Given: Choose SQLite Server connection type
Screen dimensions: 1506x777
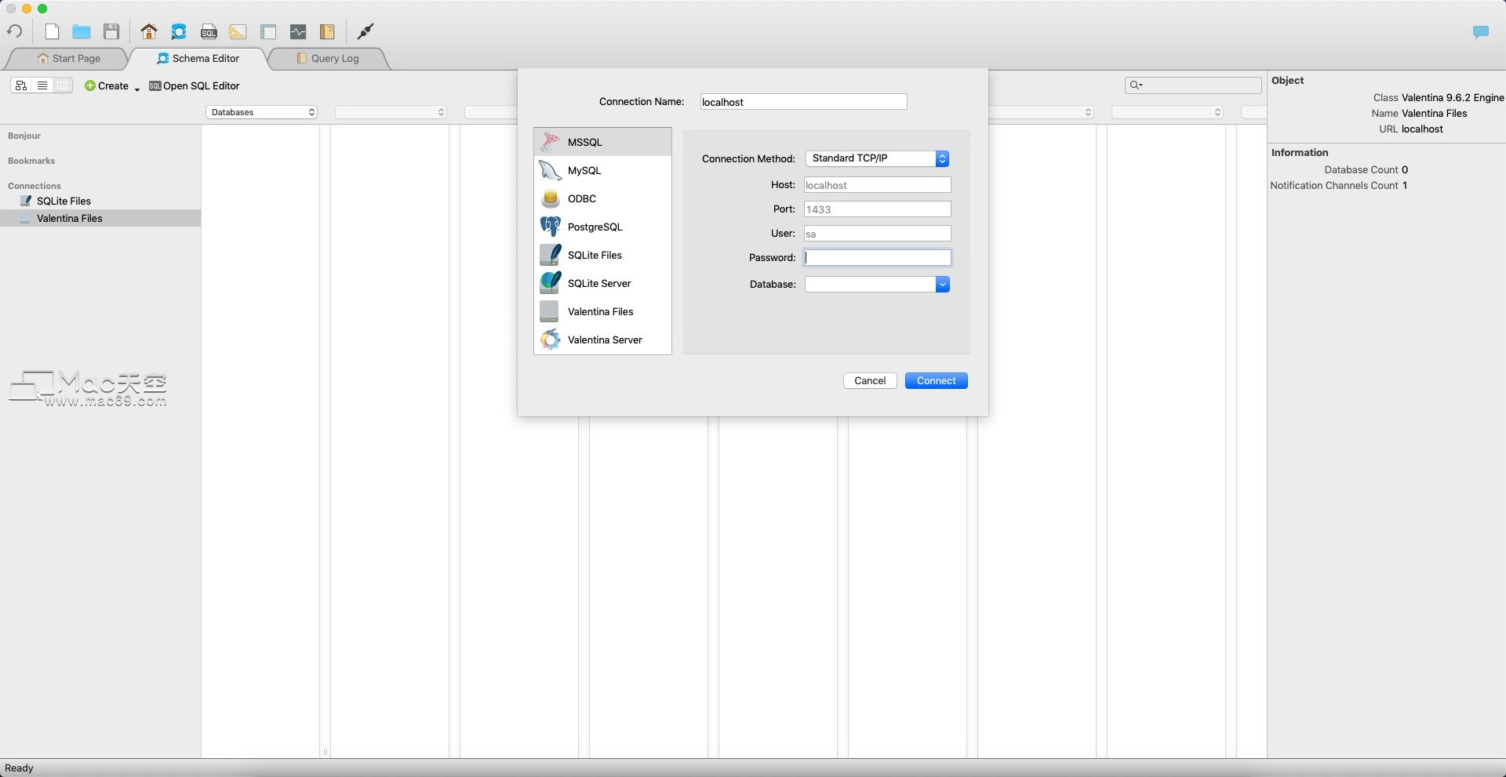Looking at the screenshot, I should pos(602,283).
